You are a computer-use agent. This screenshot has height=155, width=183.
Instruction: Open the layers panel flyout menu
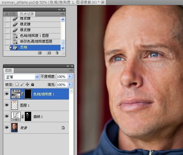71,71
